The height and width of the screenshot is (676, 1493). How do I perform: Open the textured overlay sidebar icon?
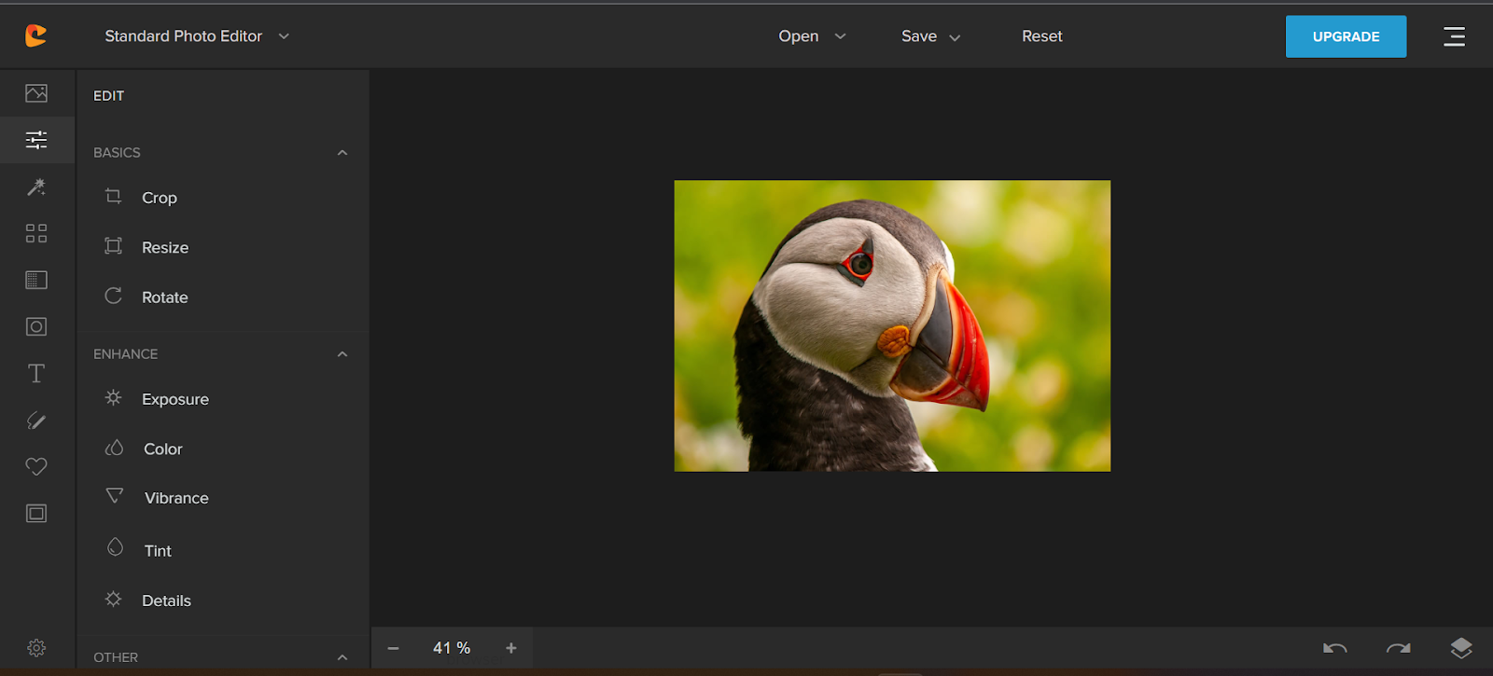click(36, 280)
